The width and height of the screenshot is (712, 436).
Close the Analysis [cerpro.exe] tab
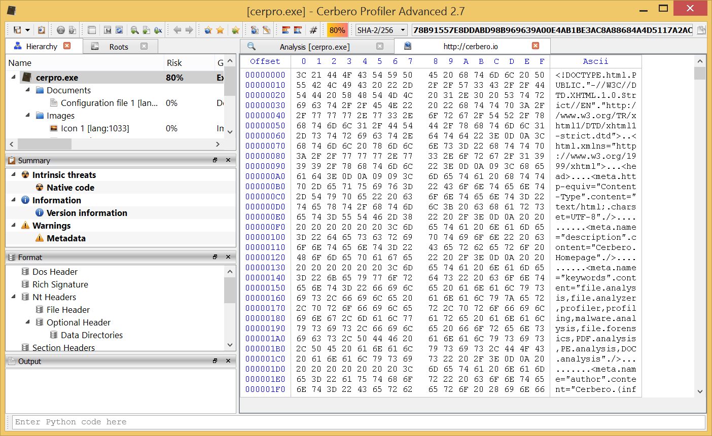coord(380,46)
